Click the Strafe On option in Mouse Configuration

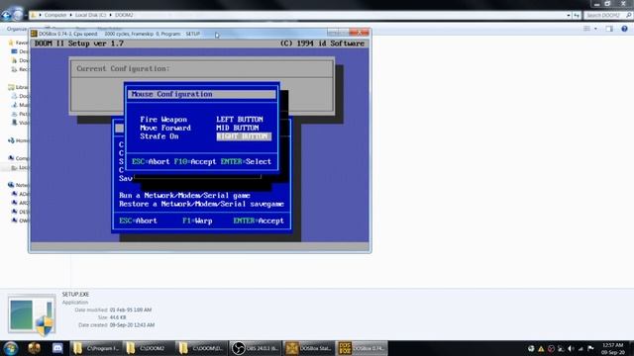pyautogui.click(x=158, y=136)
